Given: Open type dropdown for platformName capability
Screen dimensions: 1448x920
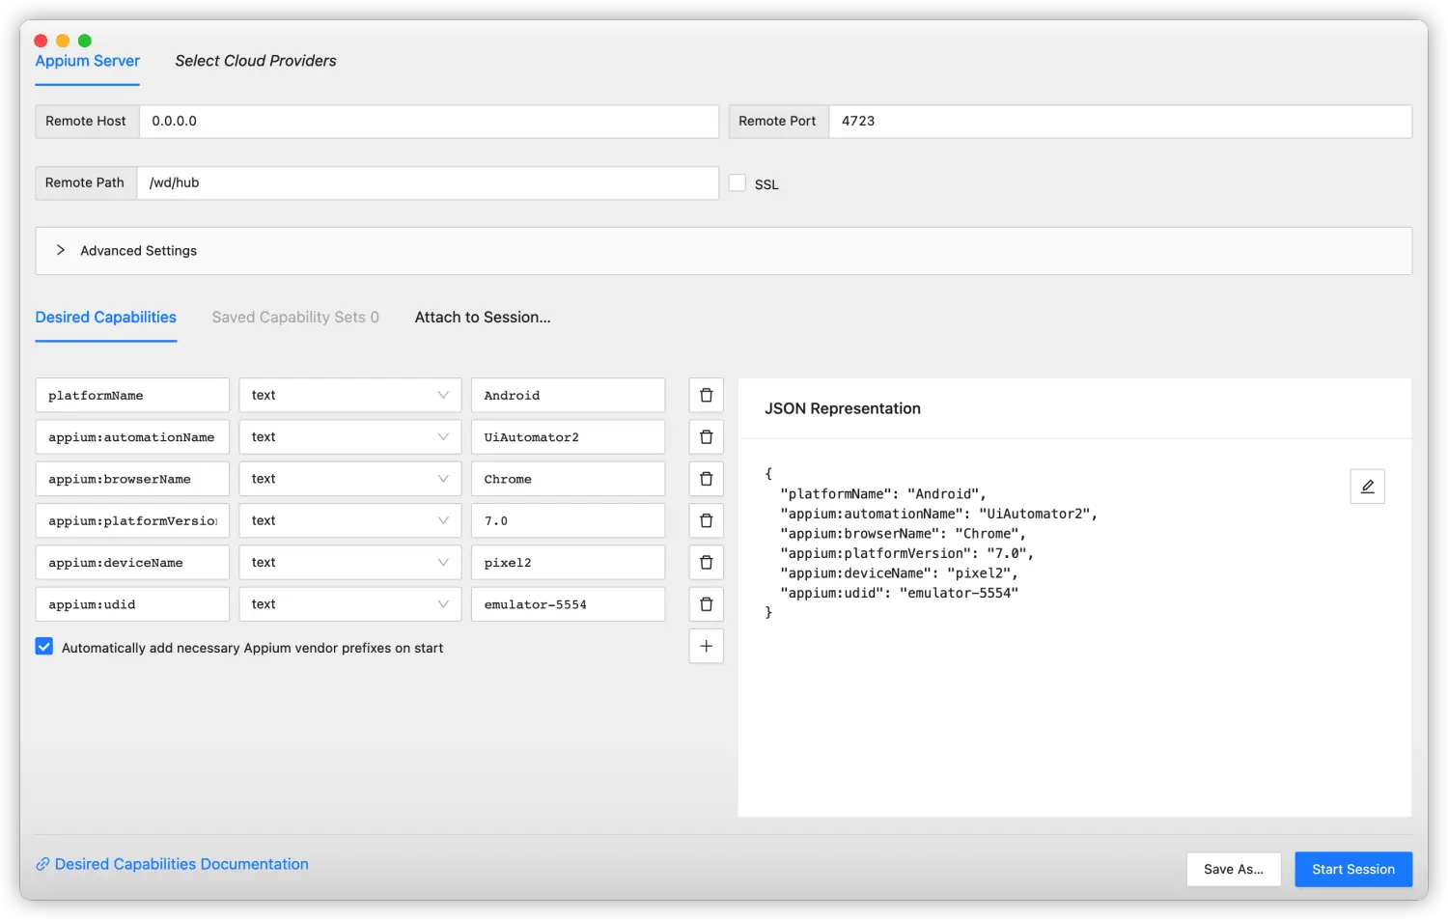Looking at the screenshot, I should [x=349, y=395].
